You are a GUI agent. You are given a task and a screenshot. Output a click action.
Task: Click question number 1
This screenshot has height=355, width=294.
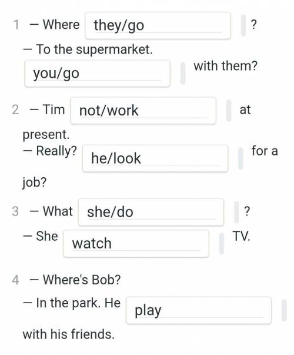[x=16, y=25]
